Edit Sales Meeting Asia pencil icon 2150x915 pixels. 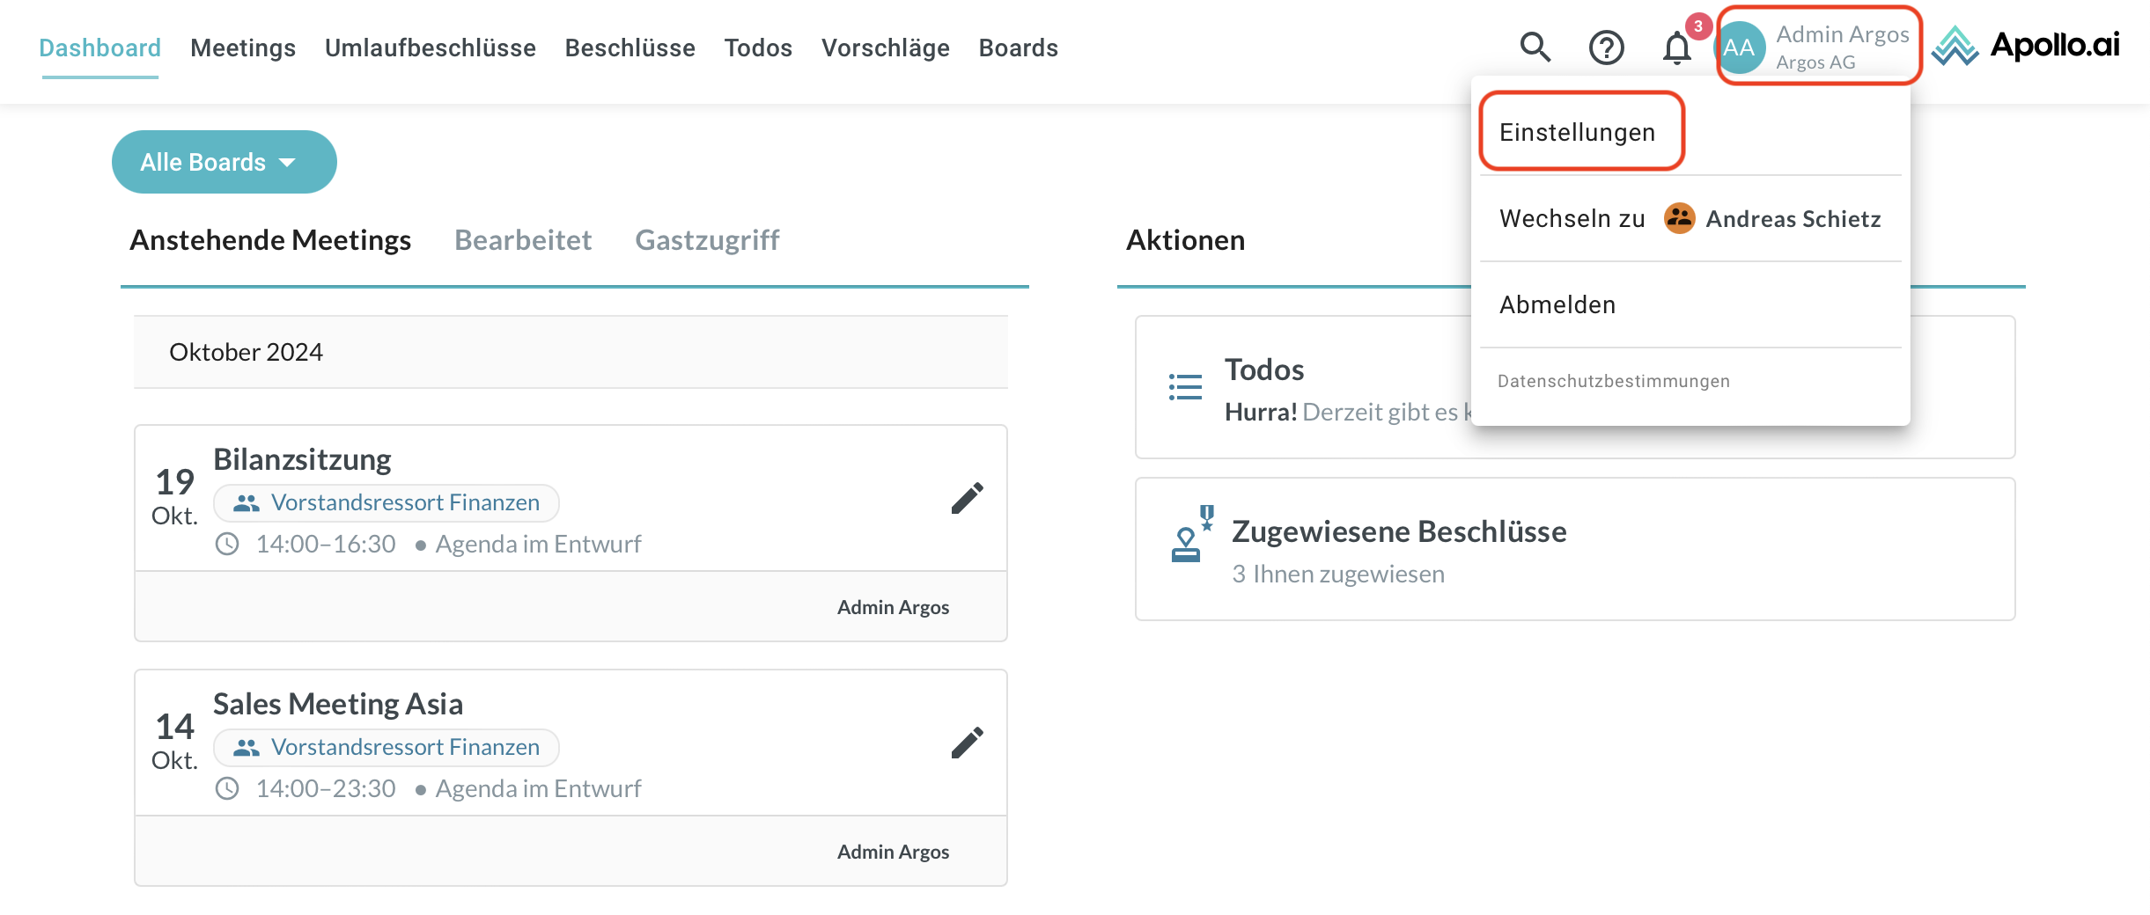pos(967,743)
